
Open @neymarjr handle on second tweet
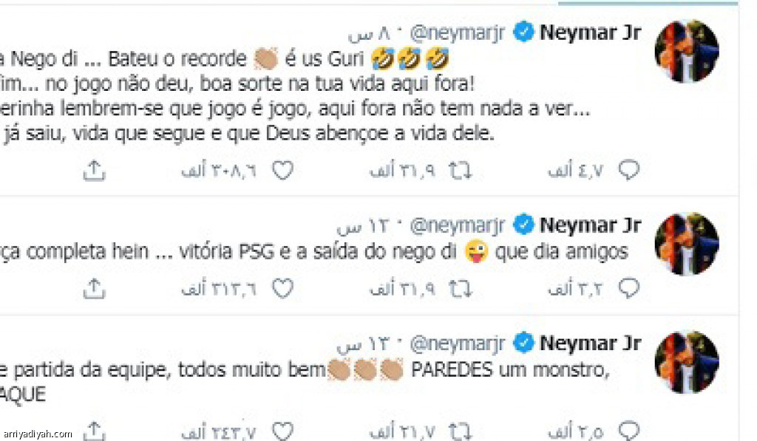pyautogui.click(x=457, y=226)
